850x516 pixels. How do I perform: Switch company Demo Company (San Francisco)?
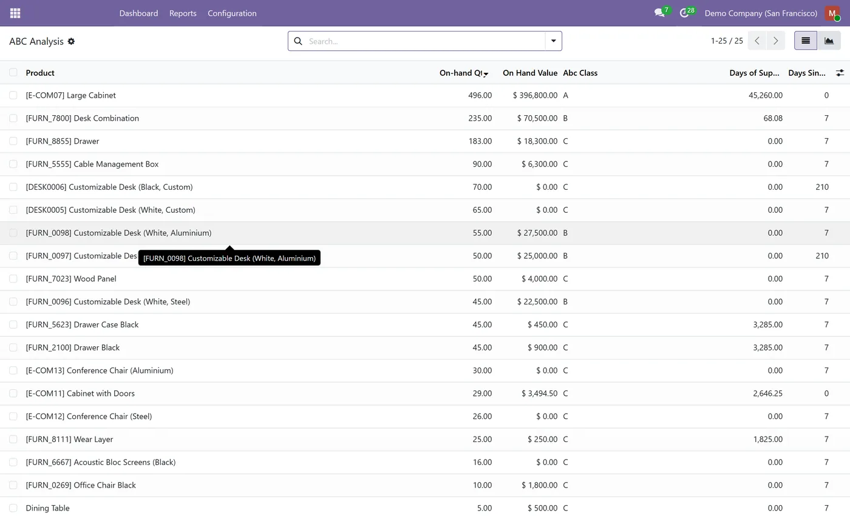tap(761, 13)
